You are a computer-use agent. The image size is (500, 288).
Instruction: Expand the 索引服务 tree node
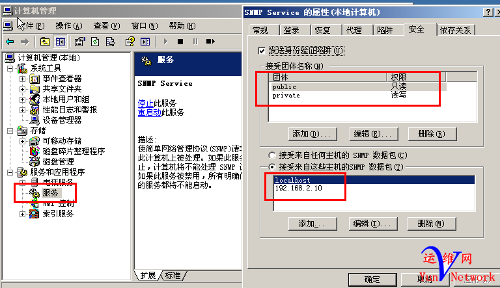click(x=22, y=214)
